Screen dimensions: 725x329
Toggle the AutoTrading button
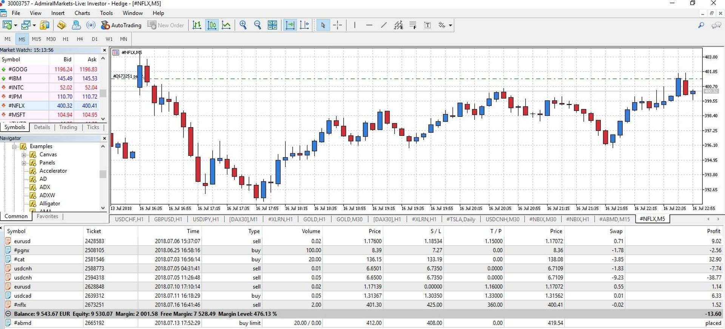(x=121, y=25)
